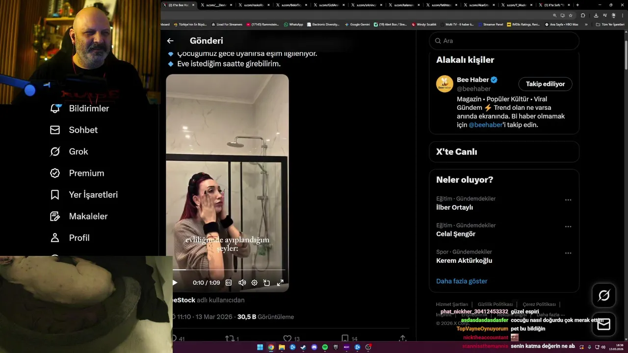Open the İlber Ortaylı trend
Screen dimensions: 628x353
(454, 207)
